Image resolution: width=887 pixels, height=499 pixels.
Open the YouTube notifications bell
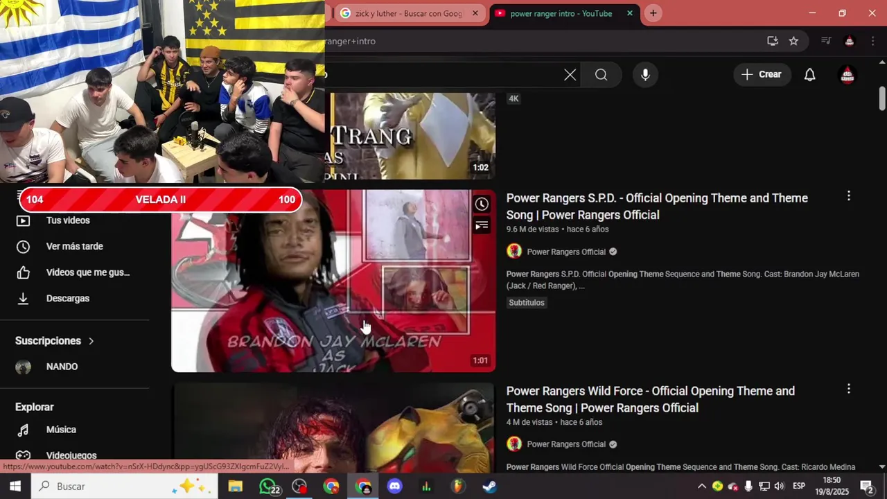point(809,75)
